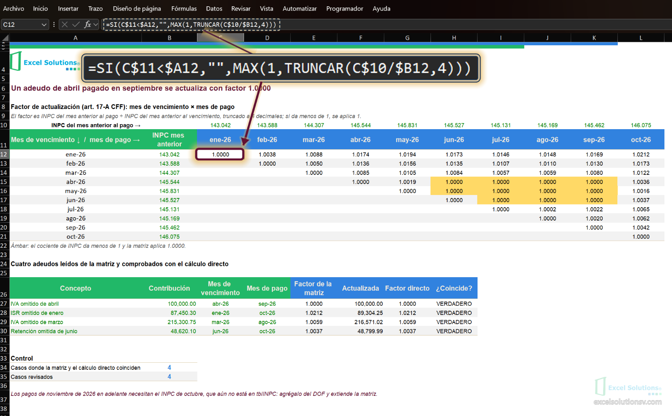Open the Programador tab

point(345,8)
